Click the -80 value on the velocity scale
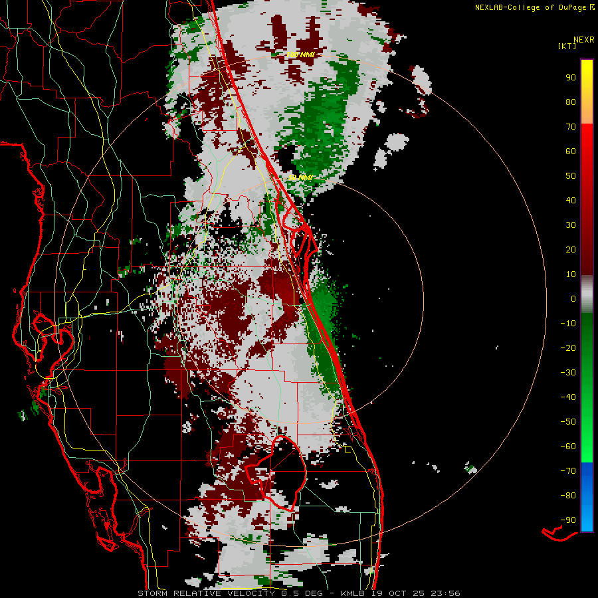 [568, 496]
